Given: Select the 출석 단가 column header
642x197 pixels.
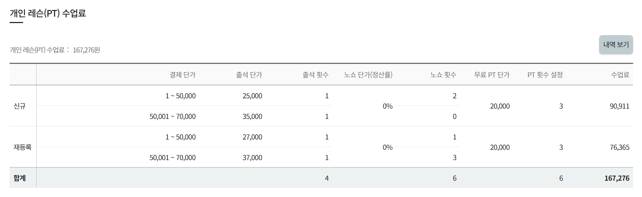Looking at the screenshot, I should 249,75.
